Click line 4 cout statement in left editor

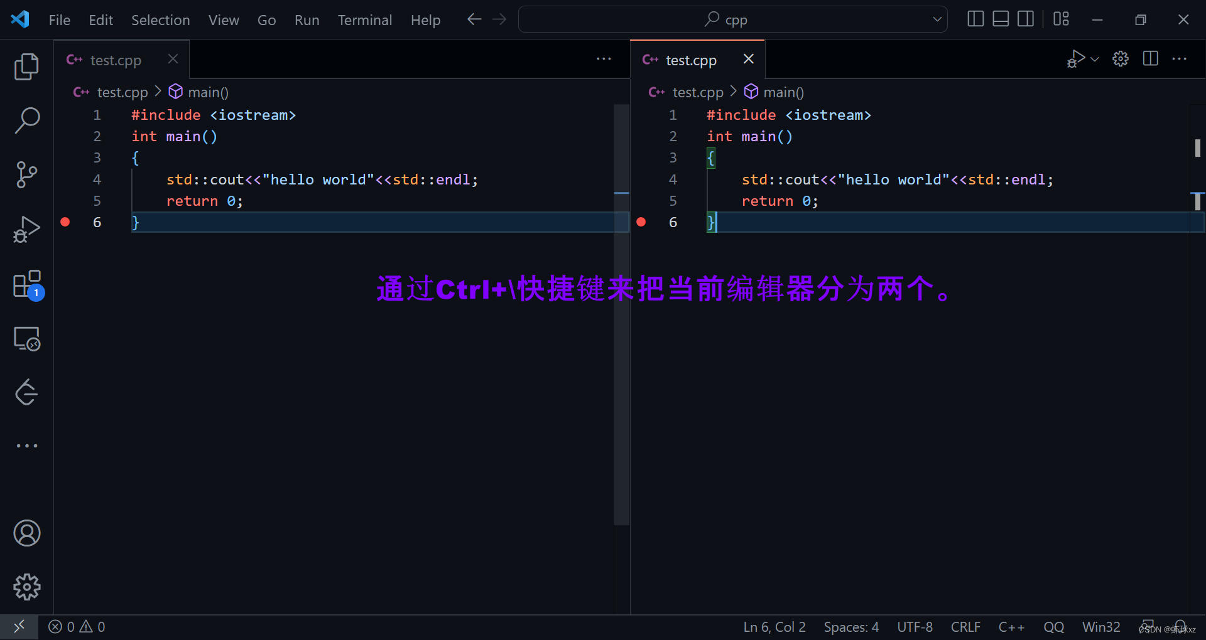(x=322, y=179)
